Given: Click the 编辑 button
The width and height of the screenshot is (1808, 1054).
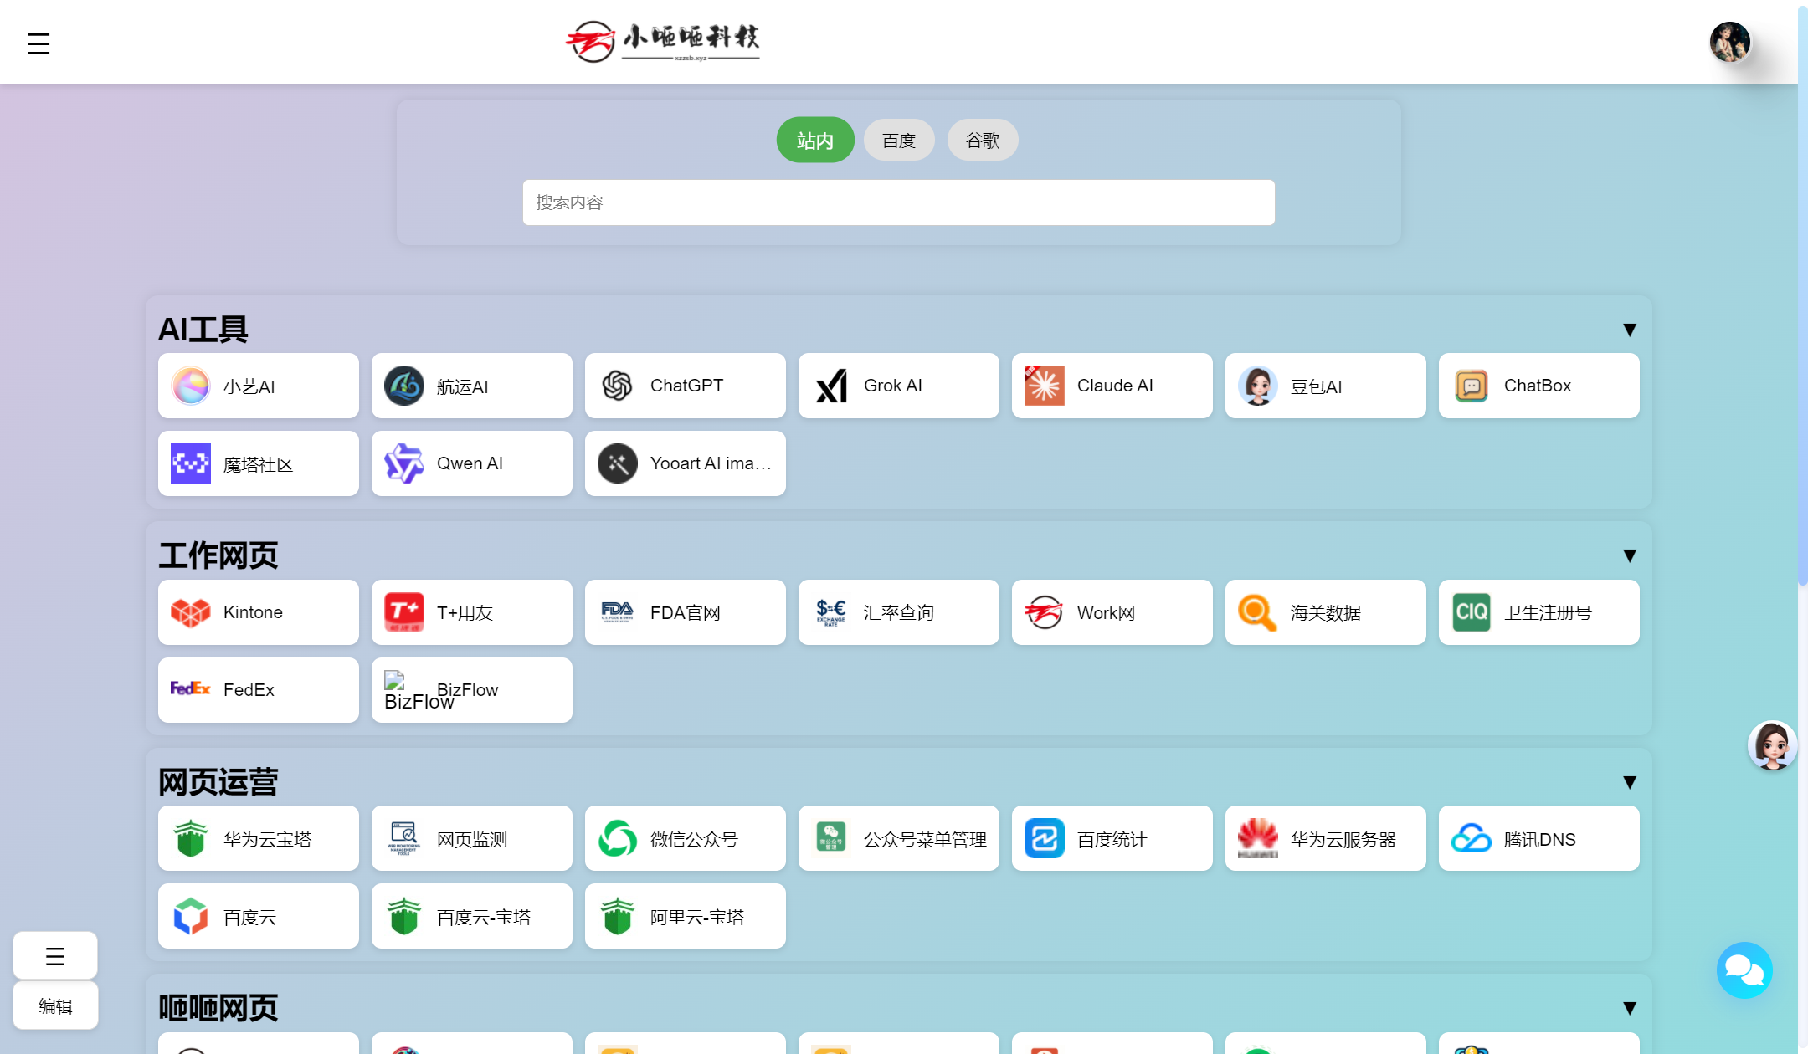Looking at the screenshot, I should point(55,1005).
